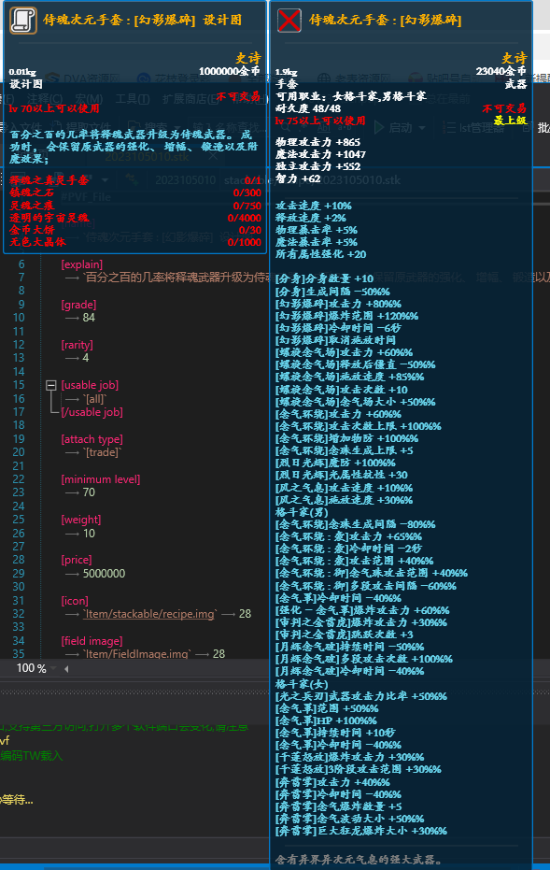Click the red X item icon in the right tooltip
Screen dimensions: 550x870
tap(289, 21)
